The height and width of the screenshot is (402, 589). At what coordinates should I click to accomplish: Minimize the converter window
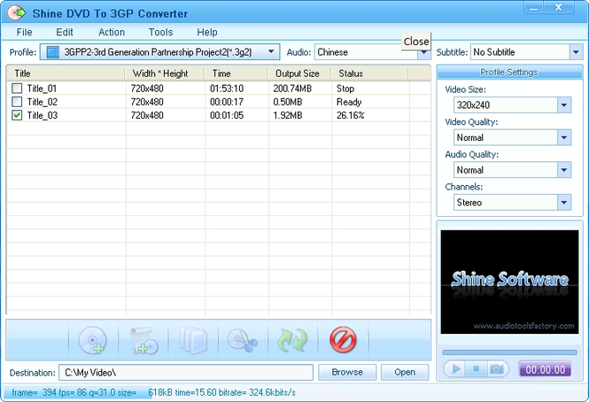click(533, 8)
